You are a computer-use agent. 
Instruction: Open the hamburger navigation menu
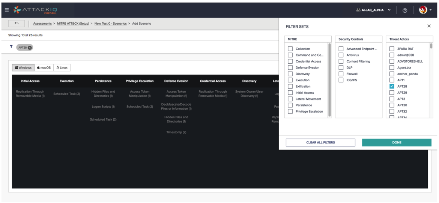click(6, 10)
